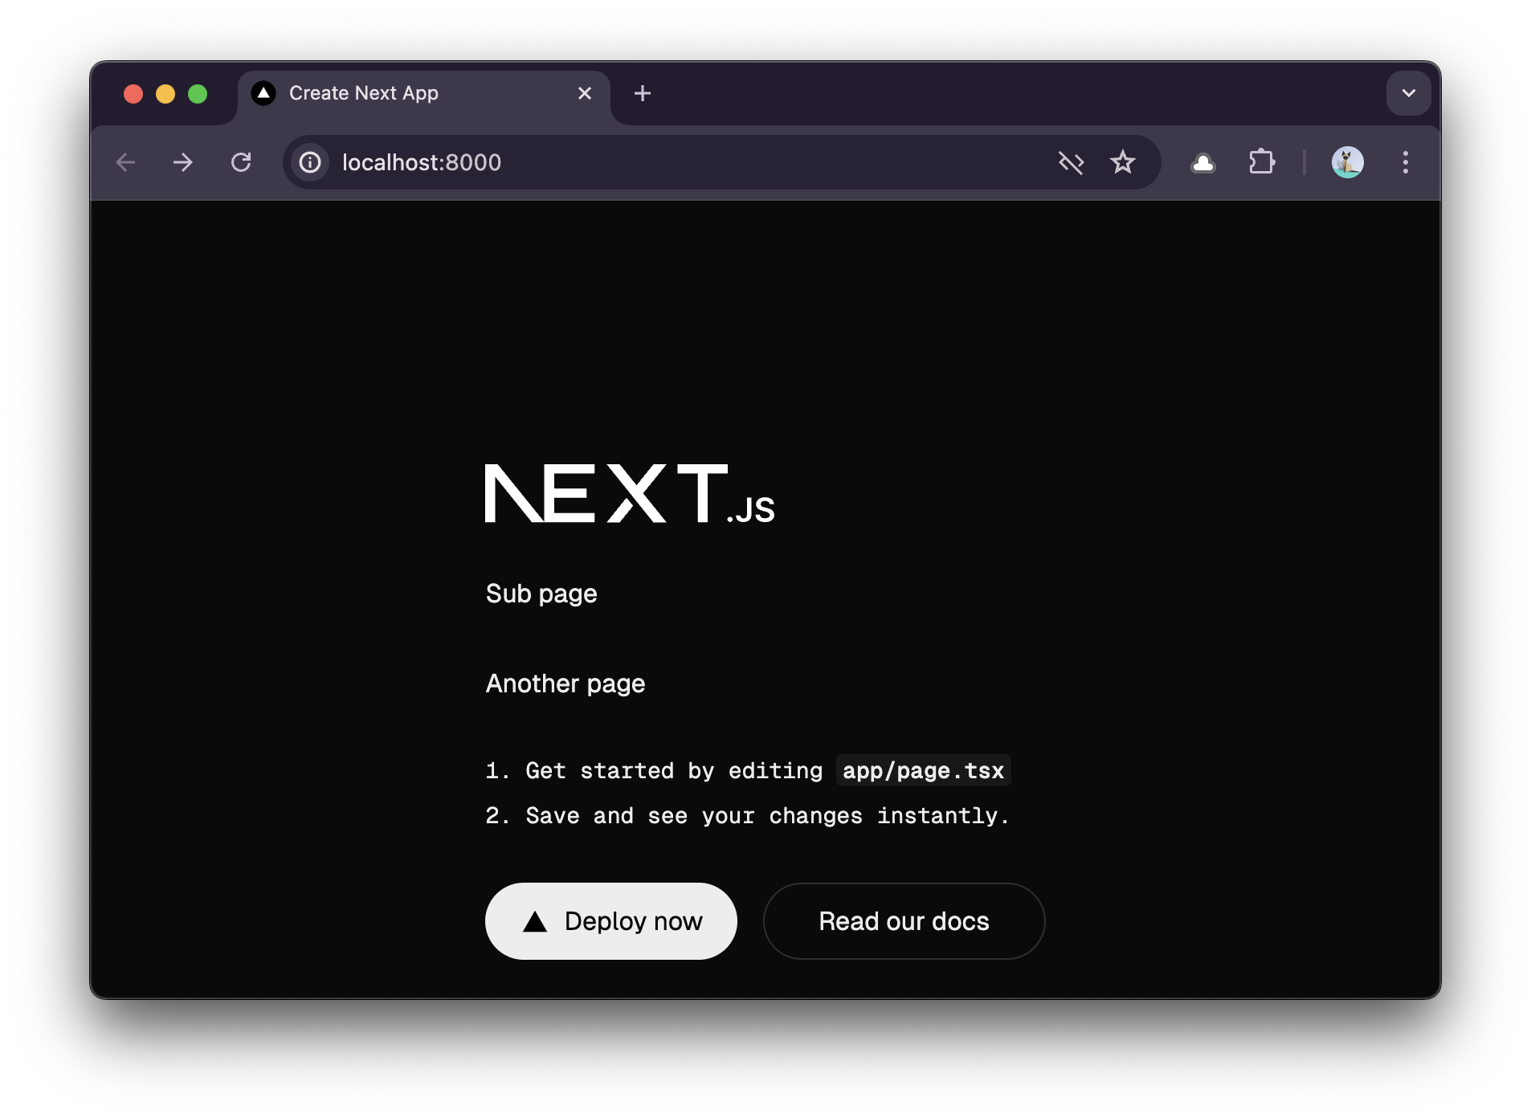This screenshot has width=1531, height=1118.
Task: Follow the Another page link
Action: tap(565, 683)
